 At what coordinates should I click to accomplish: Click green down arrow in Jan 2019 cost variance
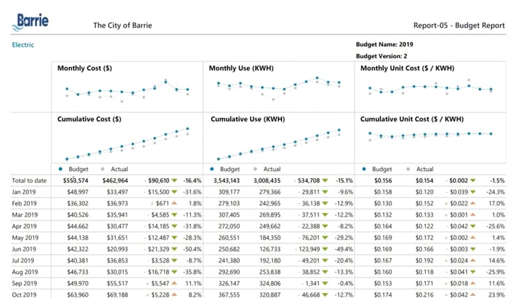(173, 192)
